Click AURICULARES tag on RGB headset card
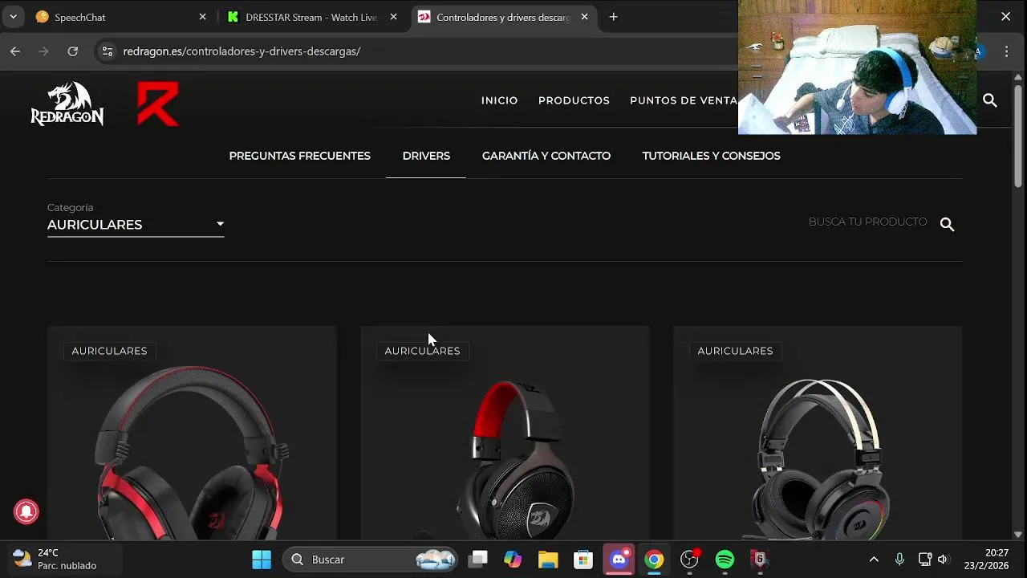The width and height of the screenshot is (1027, 578). [x=735, y=351]
